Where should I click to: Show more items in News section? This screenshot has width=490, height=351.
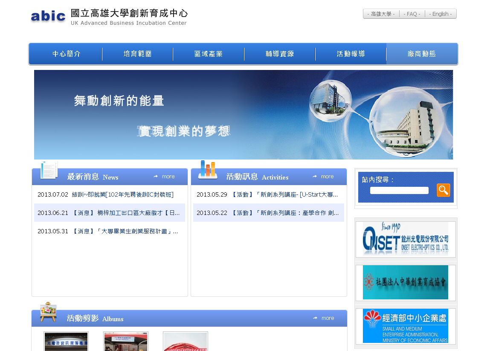click(x=164, y=177)
